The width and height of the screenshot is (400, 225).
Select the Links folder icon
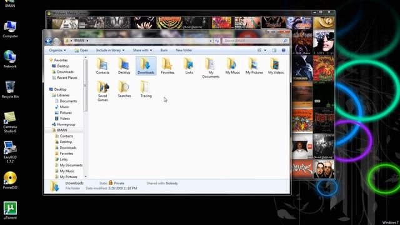[x=189, y=66]
